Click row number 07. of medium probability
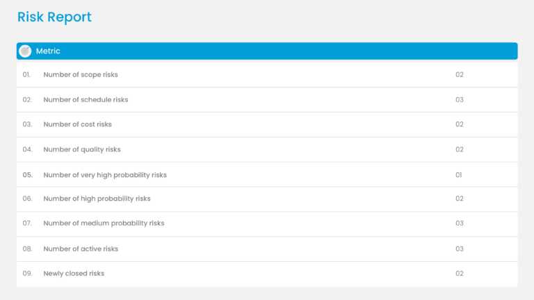The height and width of the screenshot is (300, 534). tap(27, 223)
